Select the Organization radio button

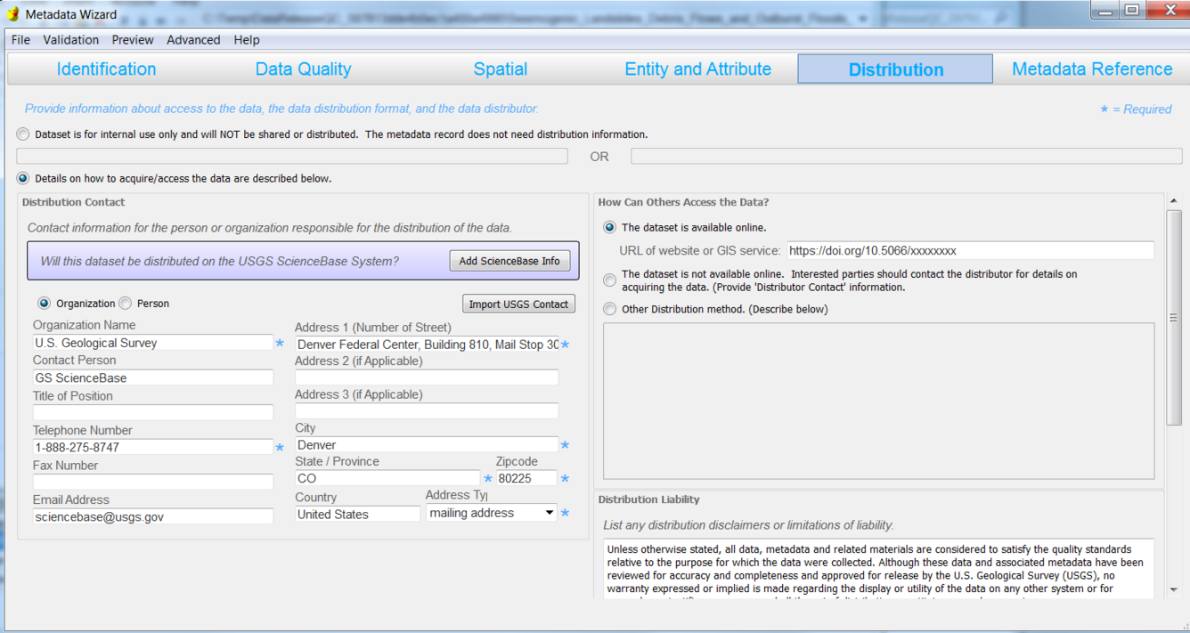(44, 304)
